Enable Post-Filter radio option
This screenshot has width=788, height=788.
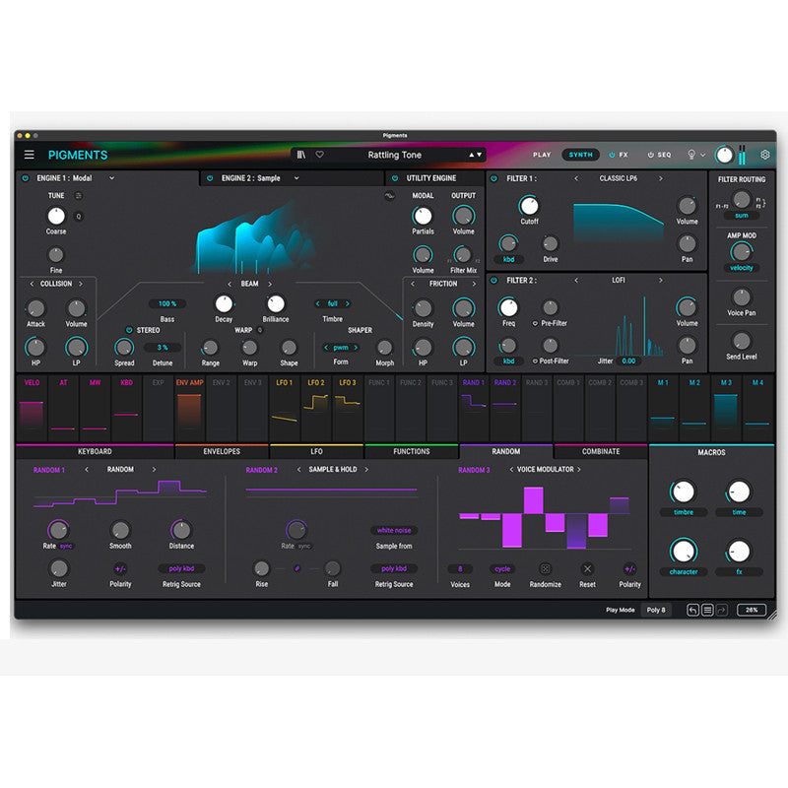point(535,361)
